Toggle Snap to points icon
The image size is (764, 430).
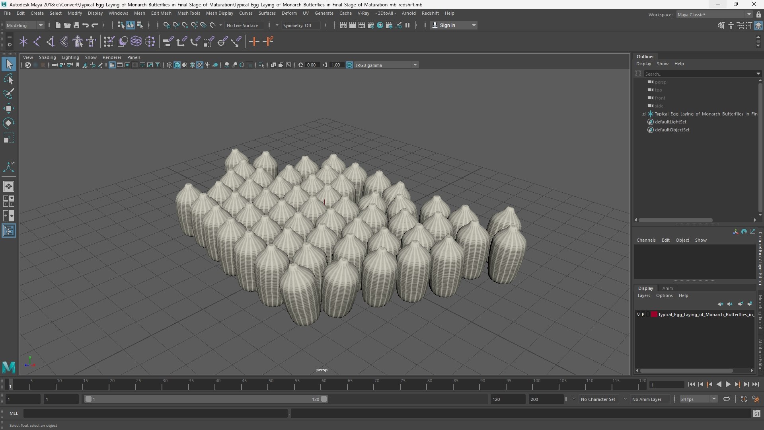185,25
